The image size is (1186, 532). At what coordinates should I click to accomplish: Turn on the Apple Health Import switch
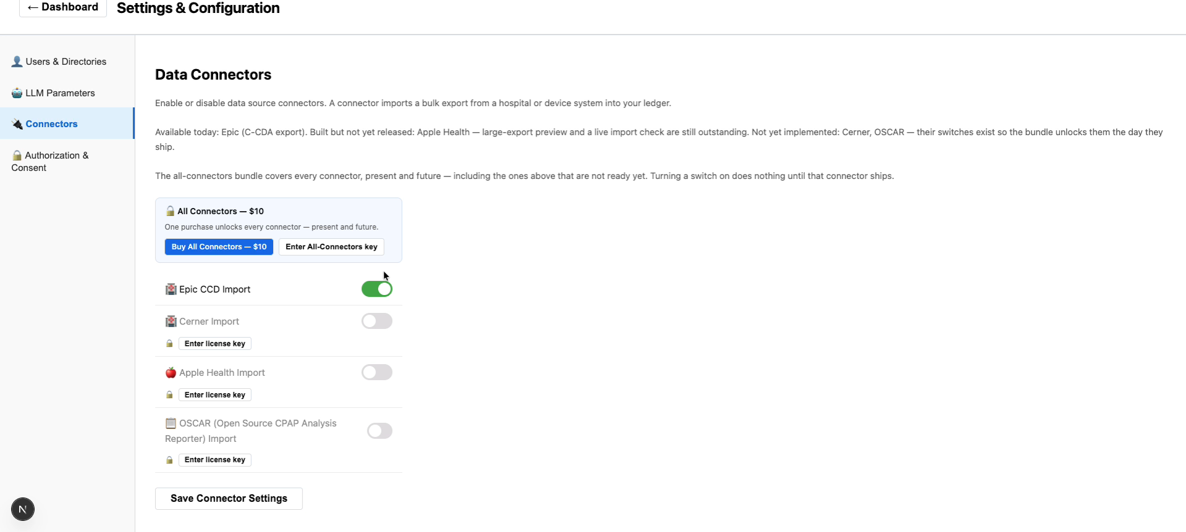377,372
